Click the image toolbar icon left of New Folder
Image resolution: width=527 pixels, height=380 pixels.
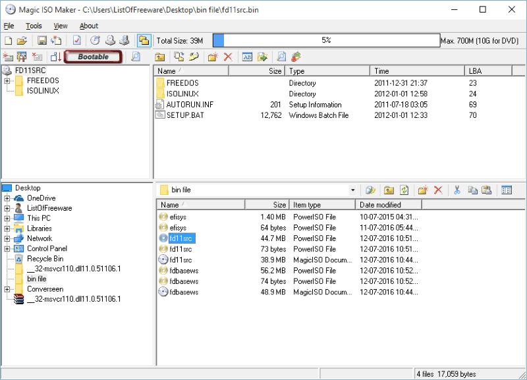[x=194, y=57]
